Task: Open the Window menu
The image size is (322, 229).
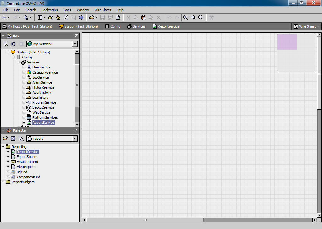Action: click(x=83, y=10)
